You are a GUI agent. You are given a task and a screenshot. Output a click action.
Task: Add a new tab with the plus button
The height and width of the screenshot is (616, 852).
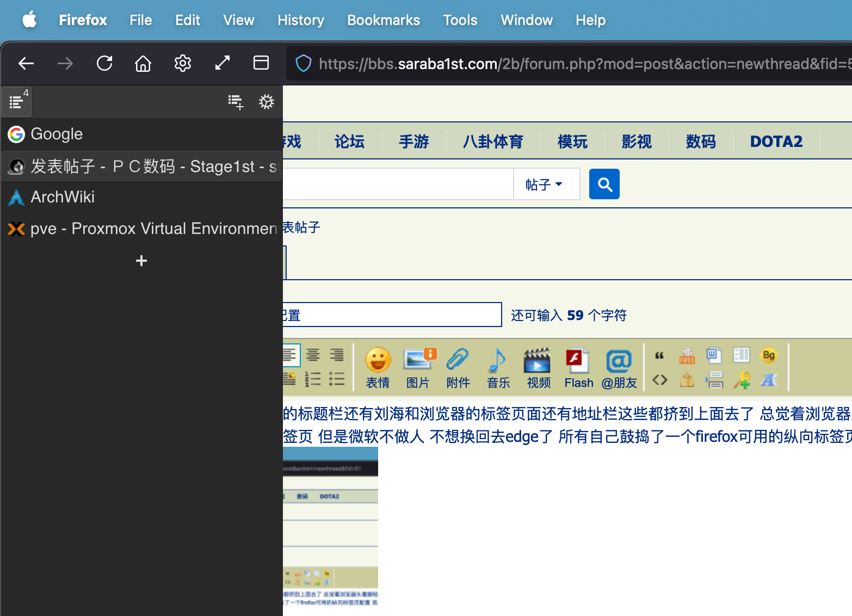point(141,261)
